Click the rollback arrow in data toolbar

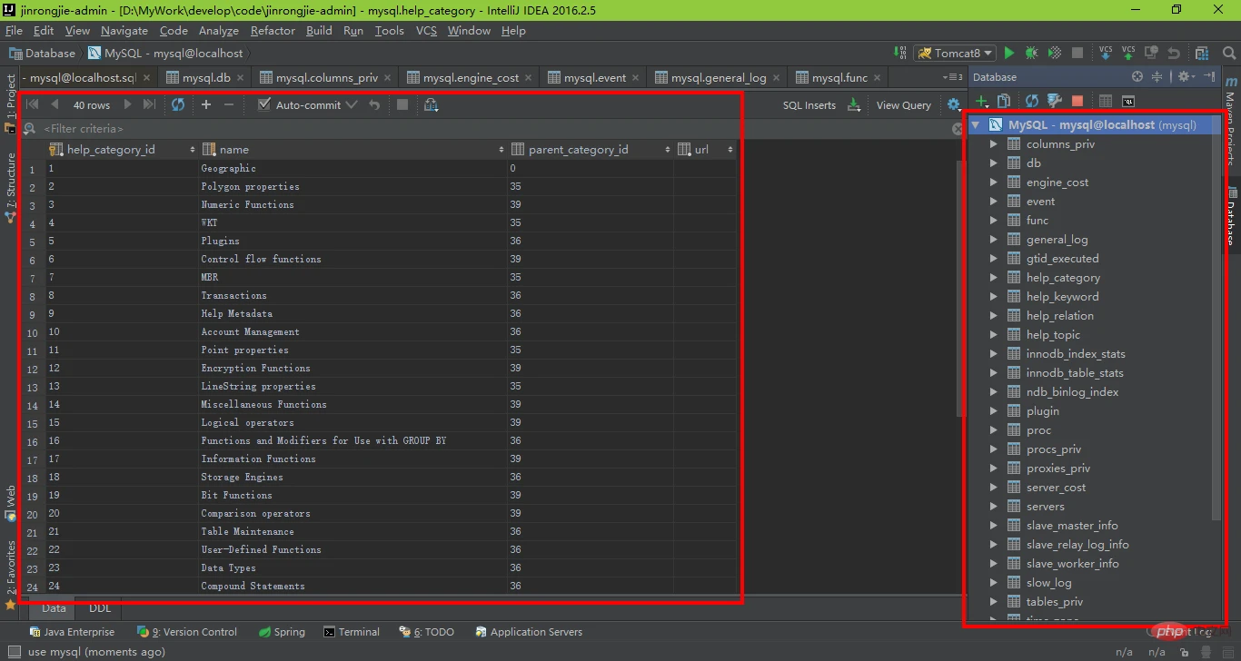click(x=374, y=104)
